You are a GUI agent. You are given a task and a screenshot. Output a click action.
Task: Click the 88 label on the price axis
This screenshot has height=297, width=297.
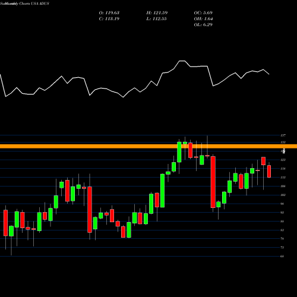(282, 222)
